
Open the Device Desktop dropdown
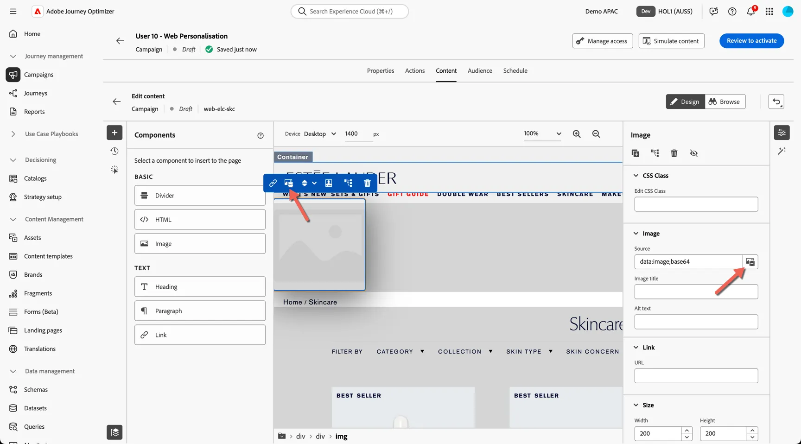point(320,134)
